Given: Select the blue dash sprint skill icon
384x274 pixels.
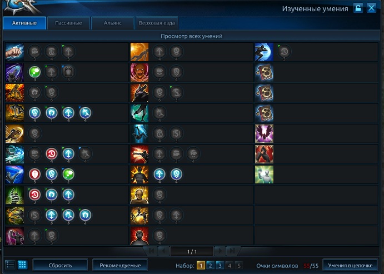Looking at the screenshot, I should click(264, 52).
